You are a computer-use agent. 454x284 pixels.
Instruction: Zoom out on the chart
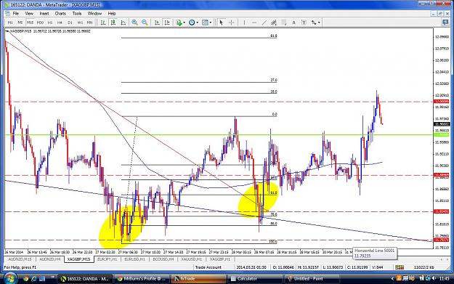145,23
